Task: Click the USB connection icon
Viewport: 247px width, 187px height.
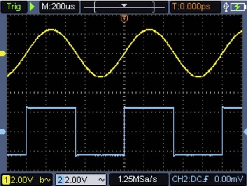Action: pos(226,7)
